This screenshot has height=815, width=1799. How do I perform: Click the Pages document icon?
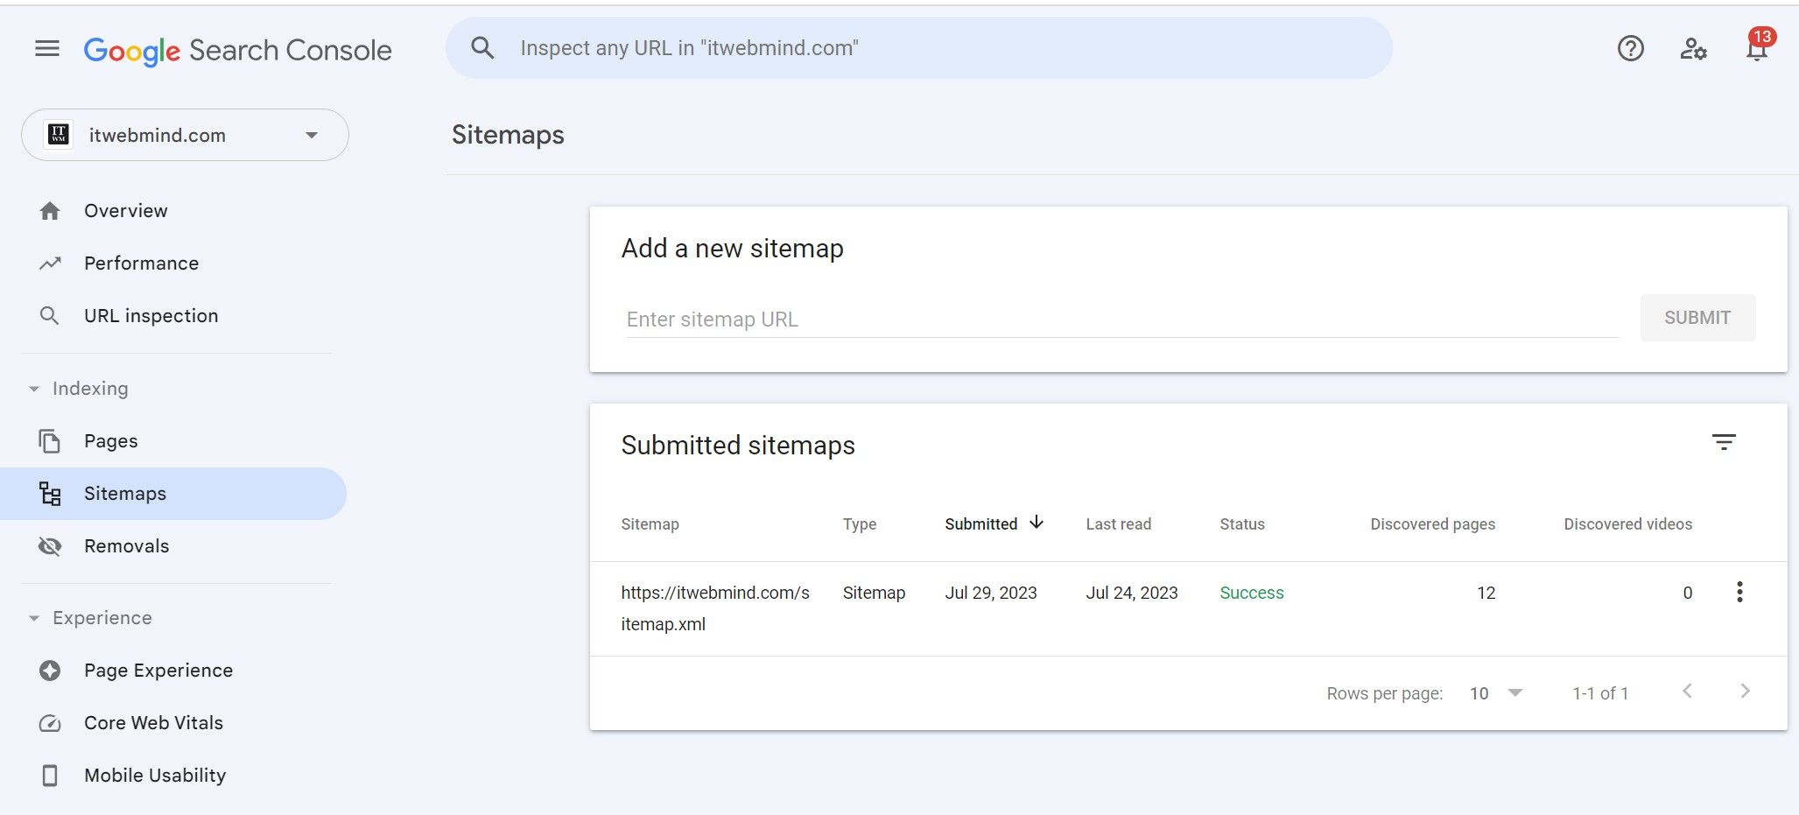click(50, 441)
